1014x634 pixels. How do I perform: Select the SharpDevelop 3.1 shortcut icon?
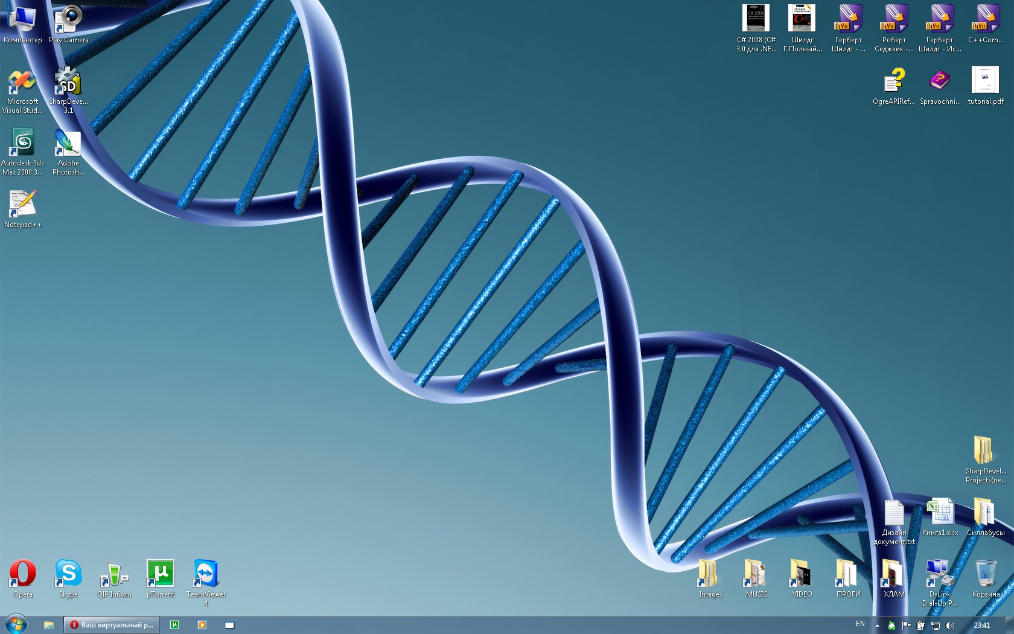(68, 82)
